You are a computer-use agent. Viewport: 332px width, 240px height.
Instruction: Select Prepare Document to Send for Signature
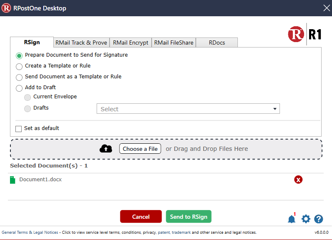(x=19, y=56)
